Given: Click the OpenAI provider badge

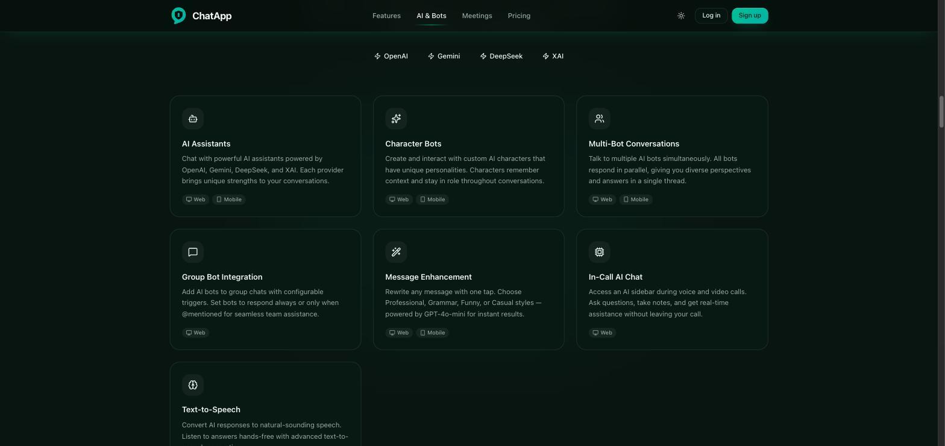Looking at the screenshot, I should pyautogui.click(x=391, y=56).
